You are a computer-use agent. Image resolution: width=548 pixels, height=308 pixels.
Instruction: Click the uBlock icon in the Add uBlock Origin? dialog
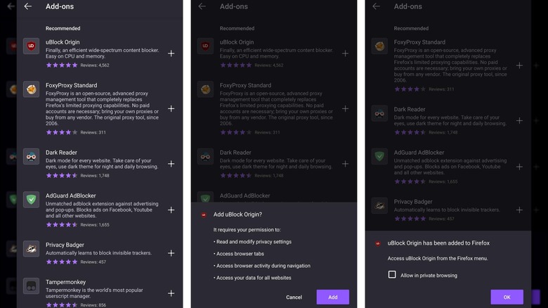click(x=204, y=214)
